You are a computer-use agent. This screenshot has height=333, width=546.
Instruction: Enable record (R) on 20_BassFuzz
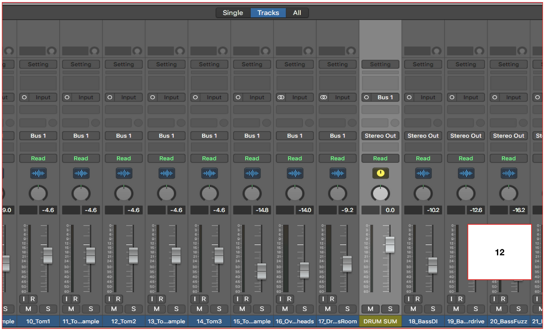pos(503,299)
